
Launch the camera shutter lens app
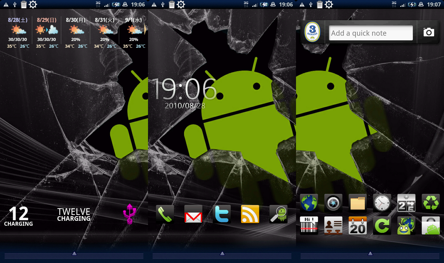[333, 203]
